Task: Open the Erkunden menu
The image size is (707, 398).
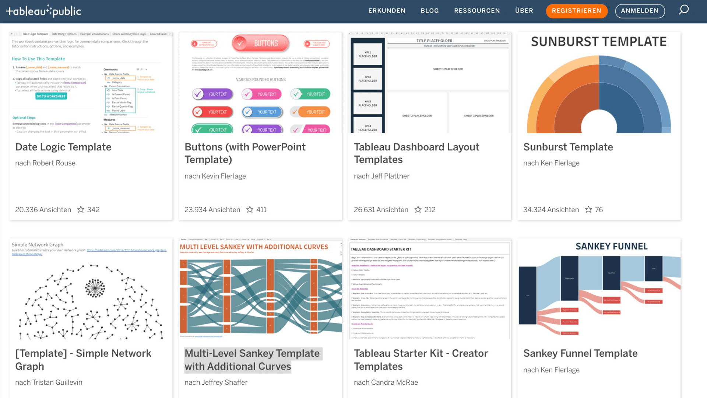Action: 387,11
